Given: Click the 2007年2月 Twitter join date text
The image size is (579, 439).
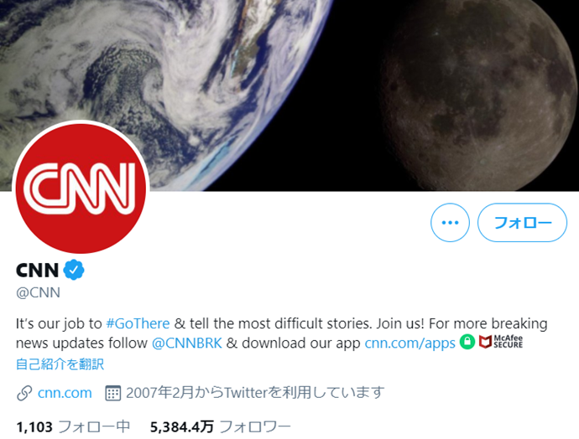Looking at the screenshot, I should point(255,393).
